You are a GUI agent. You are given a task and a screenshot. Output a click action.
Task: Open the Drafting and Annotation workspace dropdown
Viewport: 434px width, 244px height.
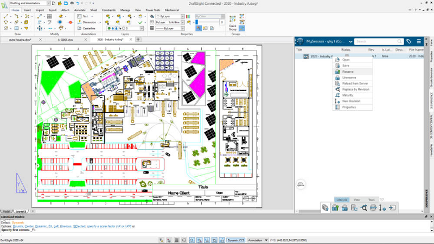[48, 3]
